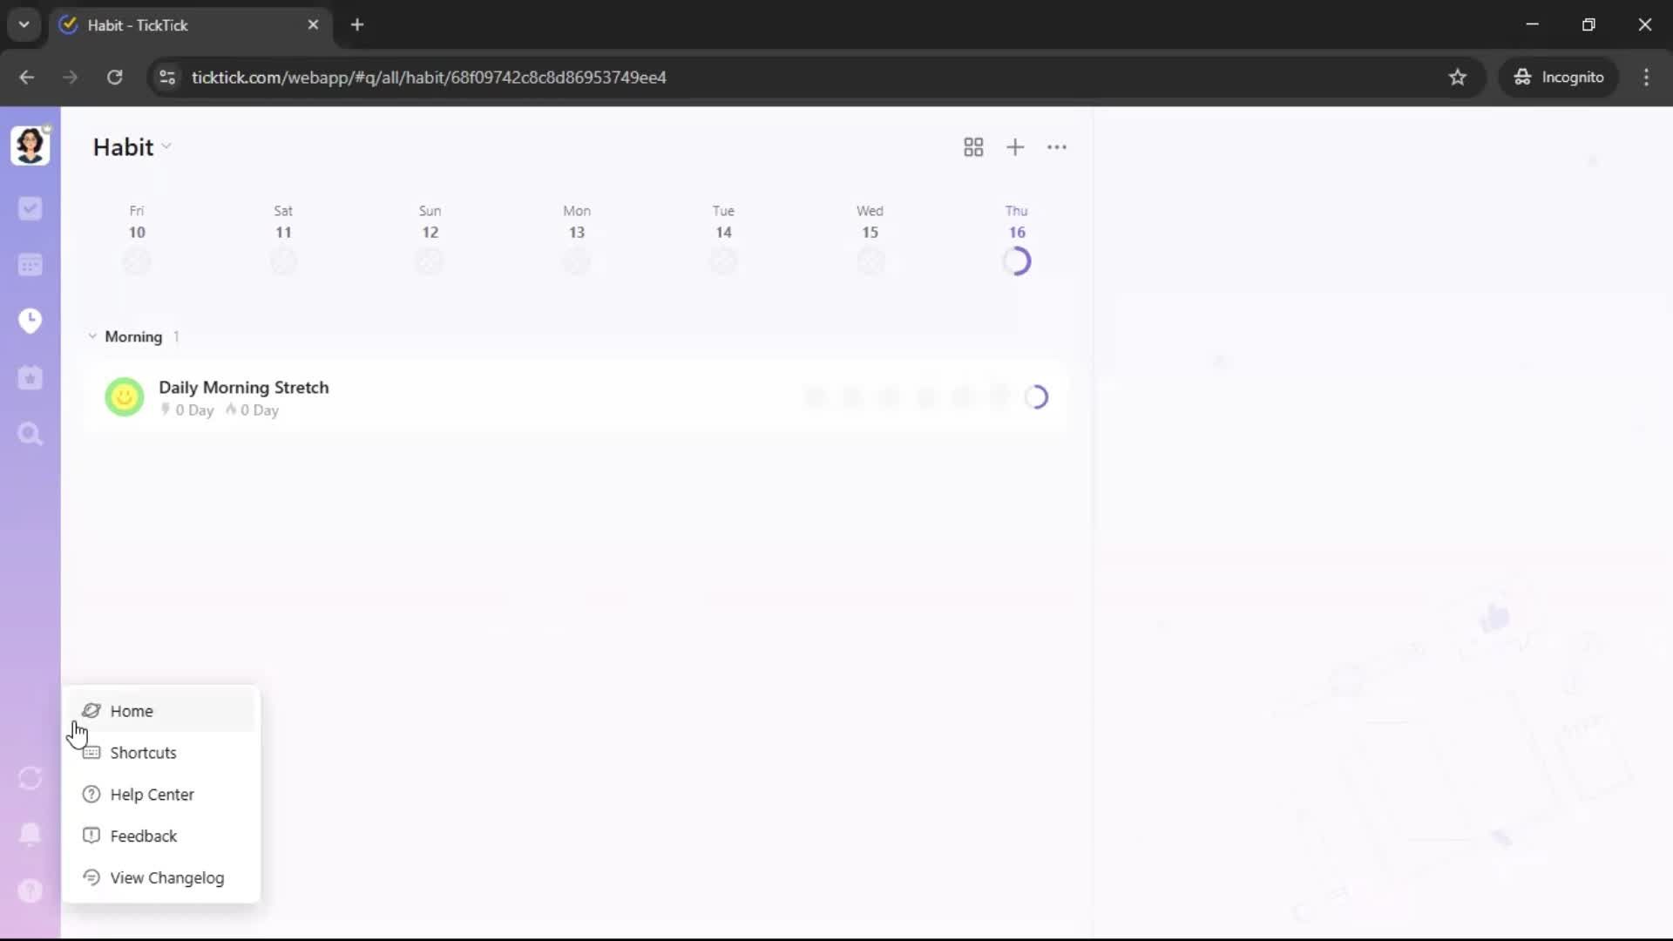Check in Daily Morning Stretch today

click(1036, 397)
